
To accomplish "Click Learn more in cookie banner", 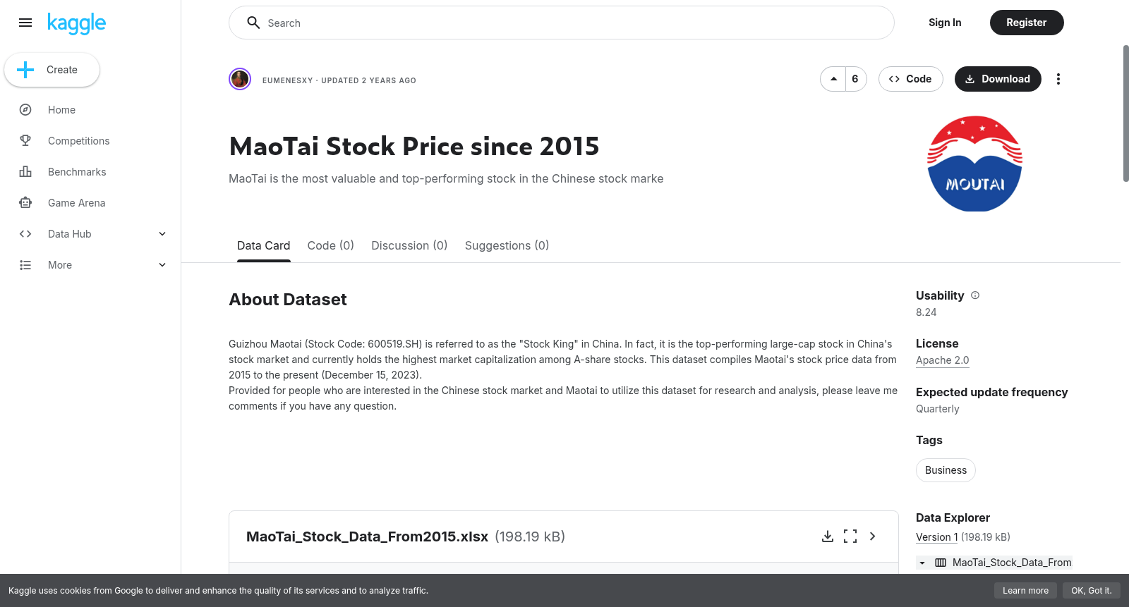I will click(x=1025, y=591).
